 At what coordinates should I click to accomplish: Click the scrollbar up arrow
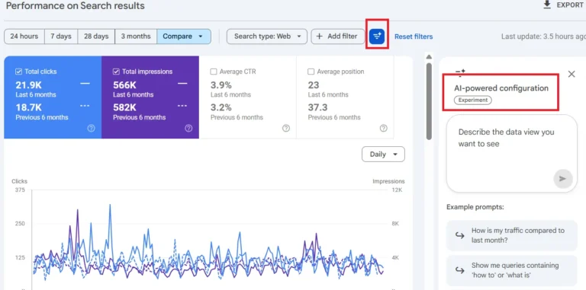tap(429, 57)
